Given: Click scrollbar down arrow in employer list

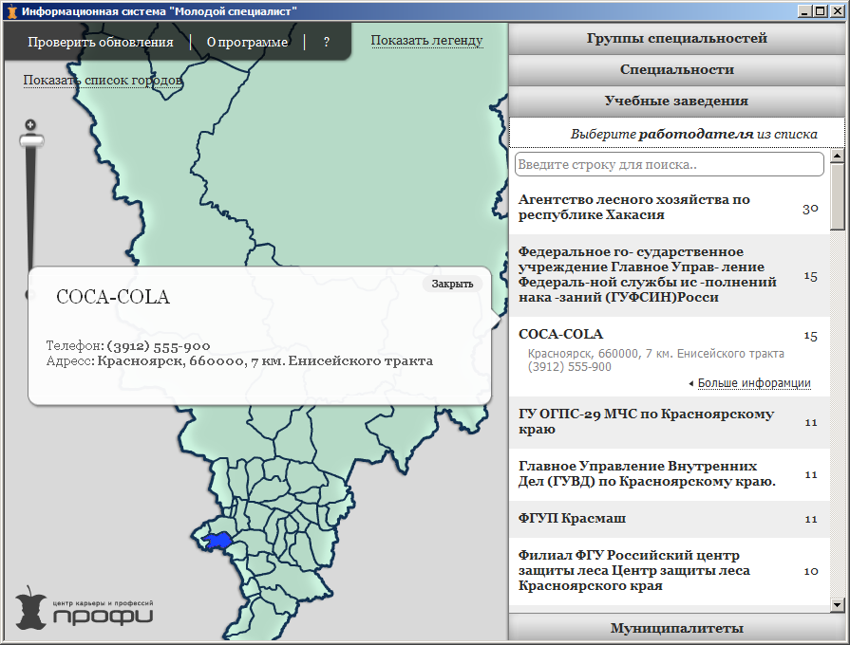Looking at the screenshot, I should (x=838, y=605).
